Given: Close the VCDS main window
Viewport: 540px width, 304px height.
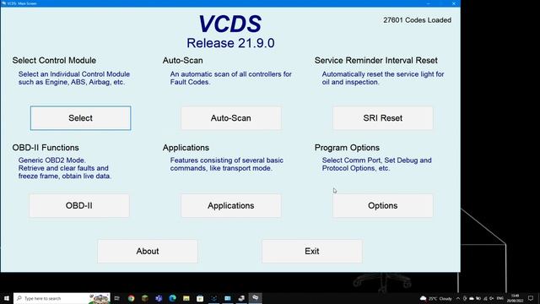Looking at the screenshot, I should (454, 3).
